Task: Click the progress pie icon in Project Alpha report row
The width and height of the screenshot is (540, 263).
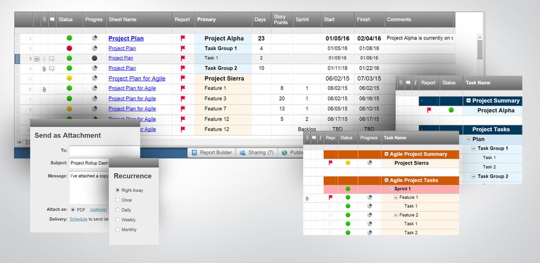Action: tap(95, 38)
